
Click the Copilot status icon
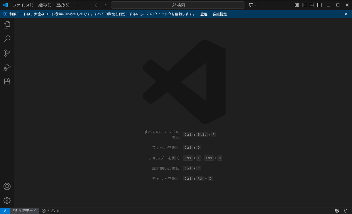coord(337,211)
